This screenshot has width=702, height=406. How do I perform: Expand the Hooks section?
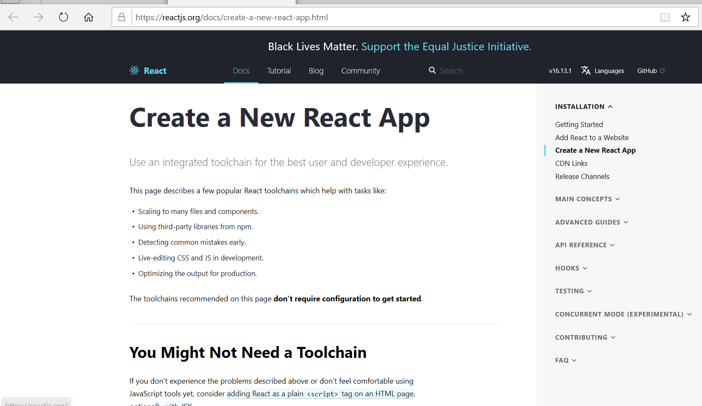coord(571,268)
